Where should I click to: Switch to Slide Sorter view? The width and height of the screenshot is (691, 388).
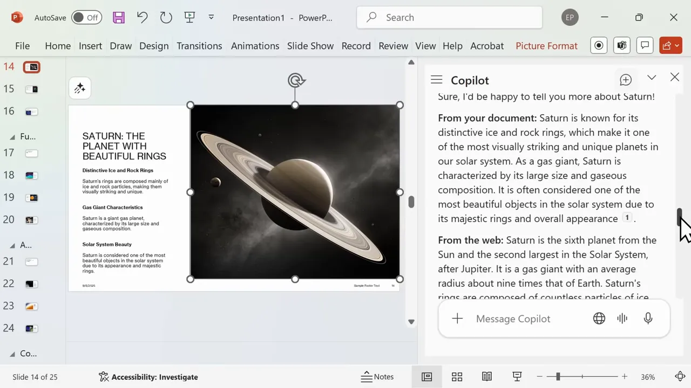(457, 377)
